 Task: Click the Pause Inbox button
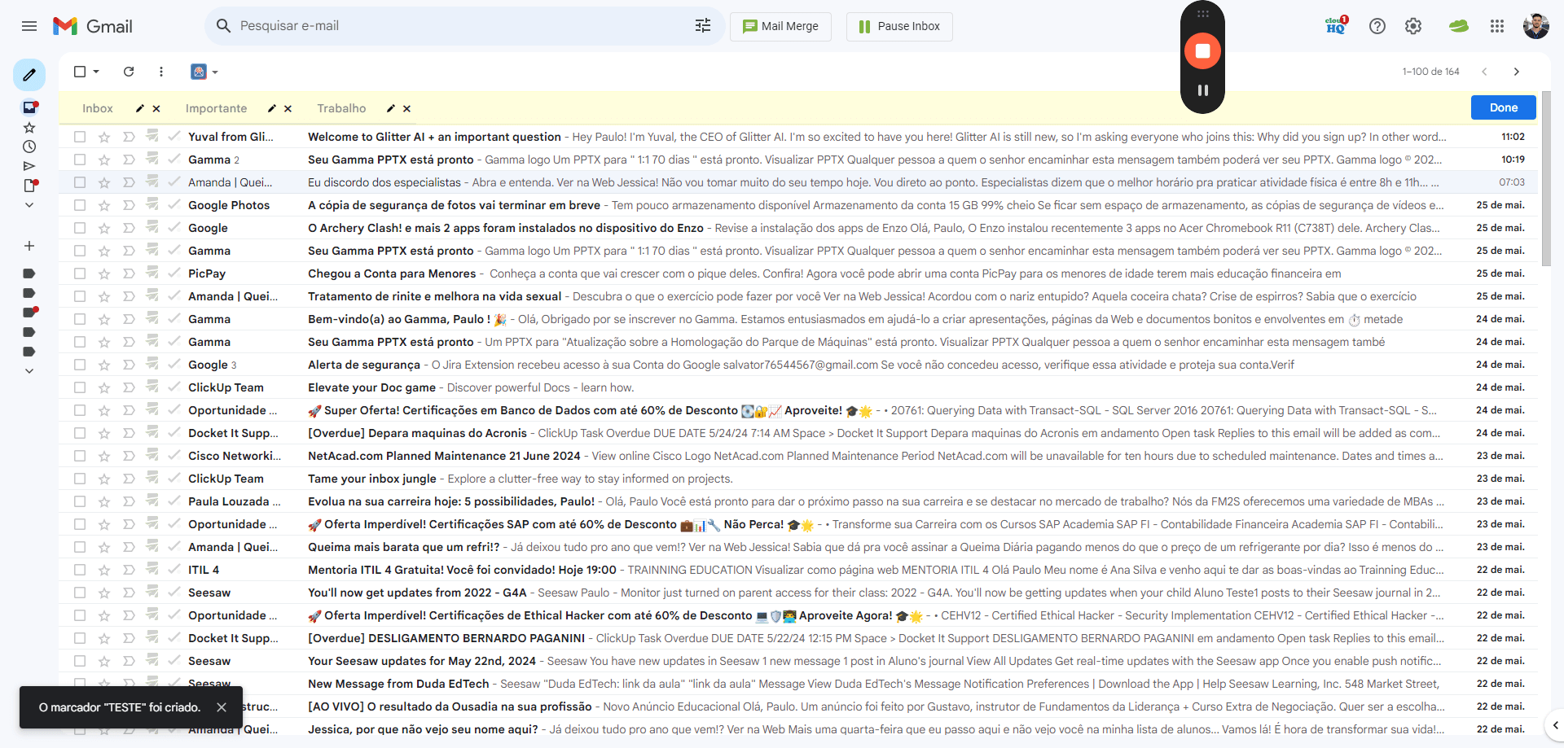(899, 26)
